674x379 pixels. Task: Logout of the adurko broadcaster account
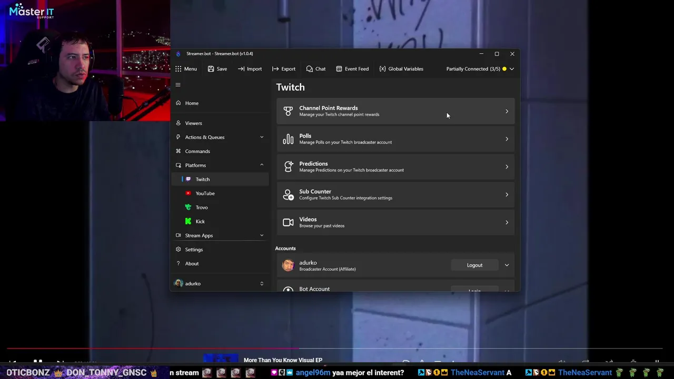(x=474, y=265)
